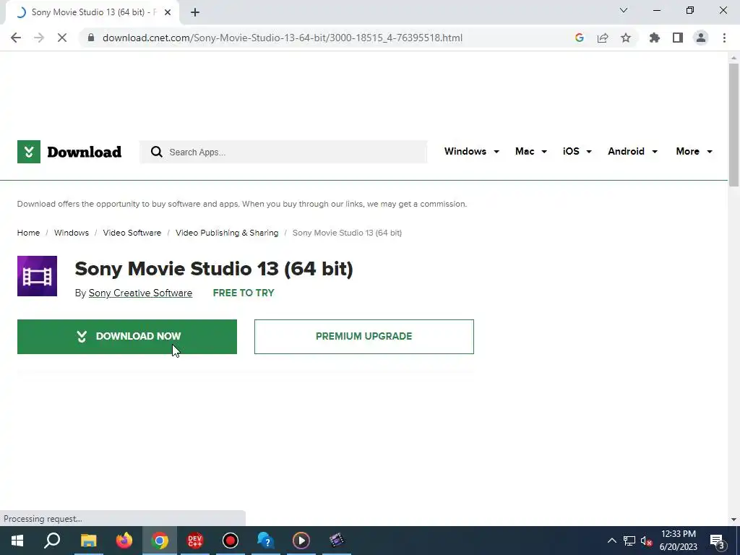Expand the Windows dropdown menu
This screenshot has height=555, width=740.
(x=471, y=152)
